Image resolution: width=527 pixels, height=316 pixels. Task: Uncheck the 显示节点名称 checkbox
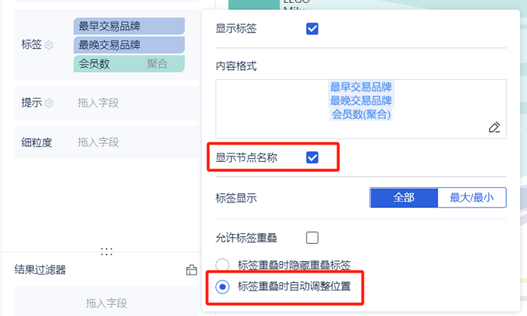pos(312,157)
